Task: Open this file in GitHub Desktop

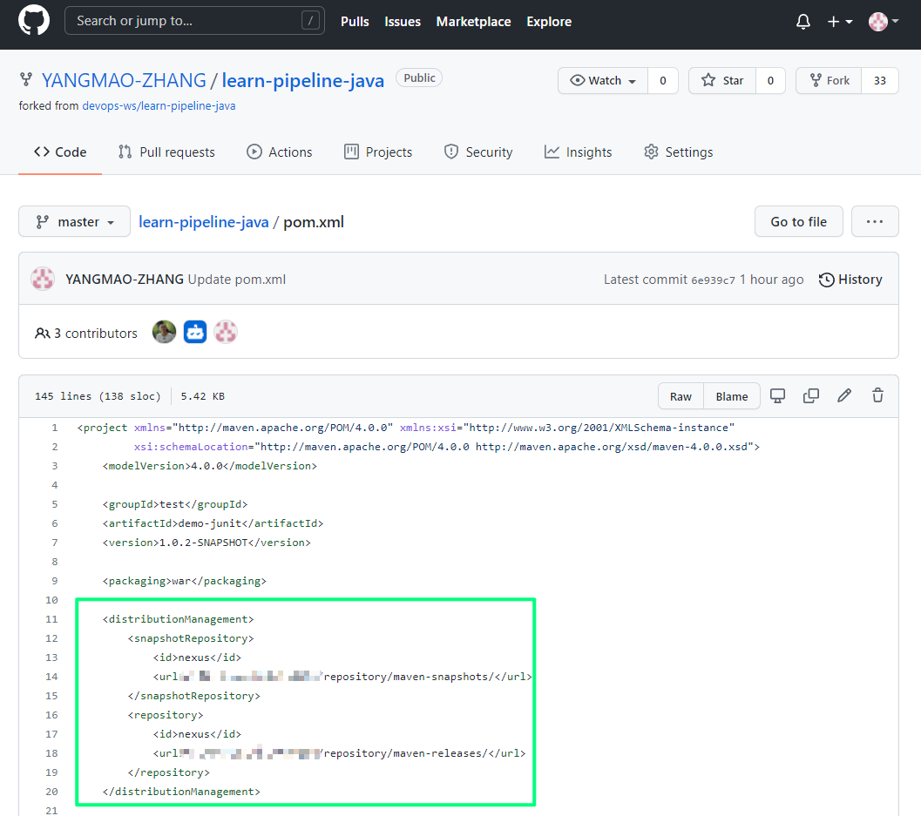Action: pyautogui.click(x=778, y=396)
